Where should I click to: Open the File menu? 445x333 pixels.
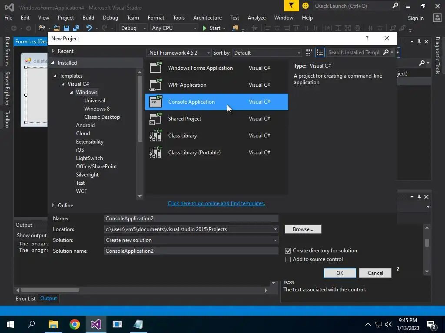[8, 17]
